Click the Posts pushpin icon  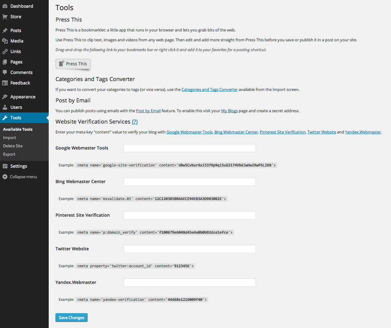tap(5, 31)
